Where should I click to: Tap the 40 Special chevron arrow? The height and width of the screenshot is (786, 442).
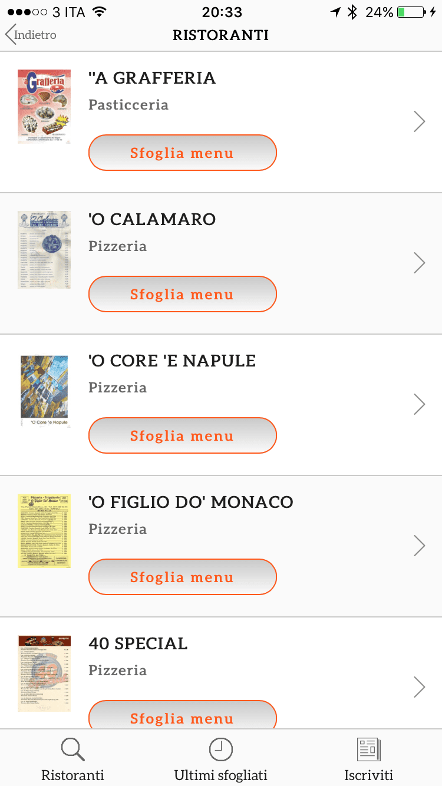click(419, 687)
